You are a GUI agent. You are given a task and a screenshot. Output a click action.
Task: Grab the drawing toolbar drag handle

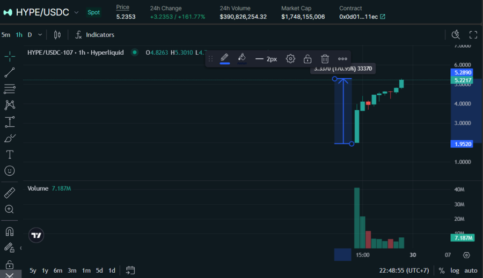click(x=211, y=59)
